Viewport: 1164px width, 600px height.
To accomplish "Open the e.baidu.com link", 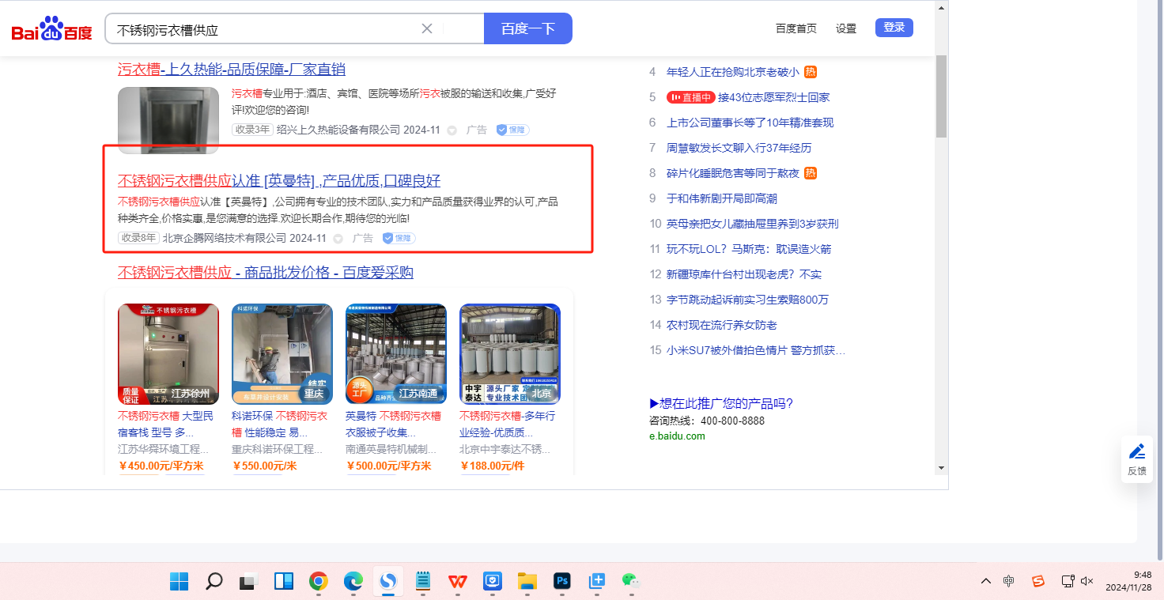I will point(677,436).
